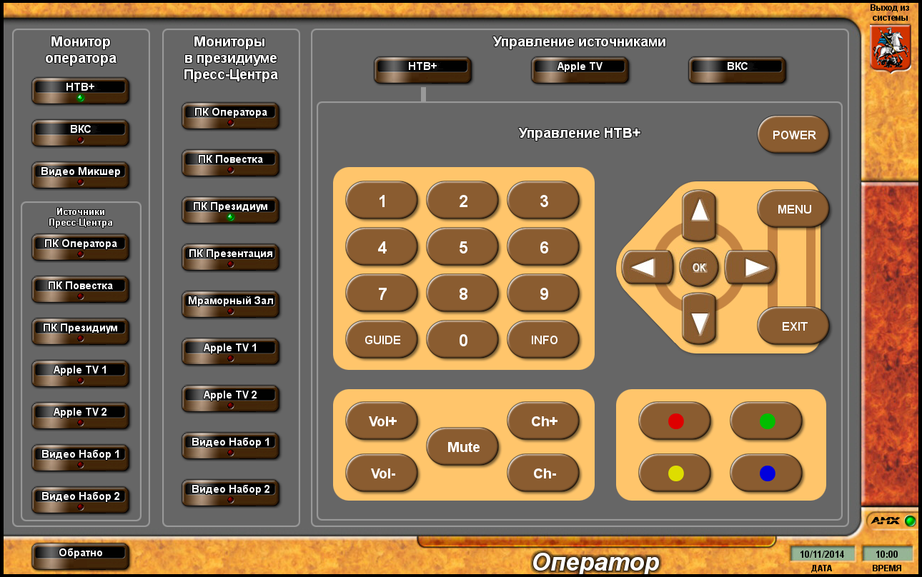This screenshot has width=922, height=577.
Task: Select ПК Президиум in press-center sources
Action: [x=80, y=331]
